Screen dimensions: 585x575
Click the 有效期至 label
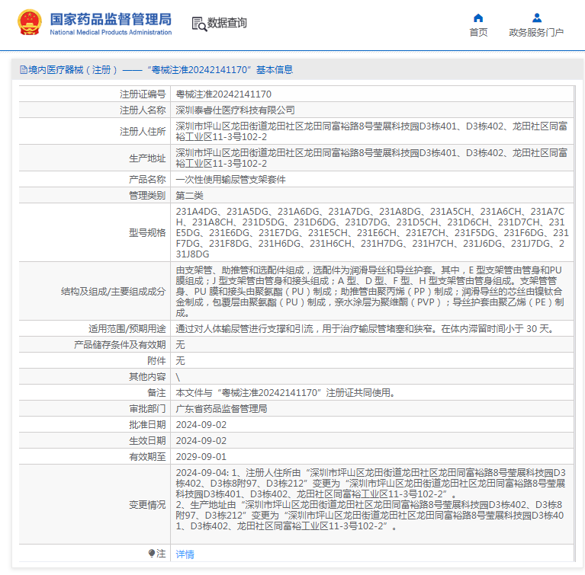click(x=147, y=457)
